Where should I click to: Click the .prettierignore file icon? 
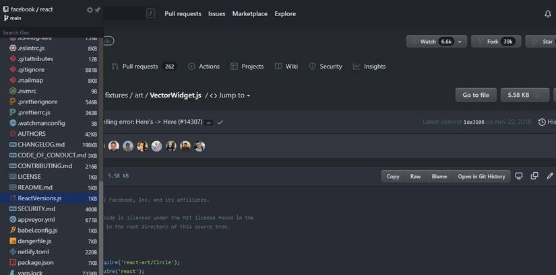(x=13, y=102)
